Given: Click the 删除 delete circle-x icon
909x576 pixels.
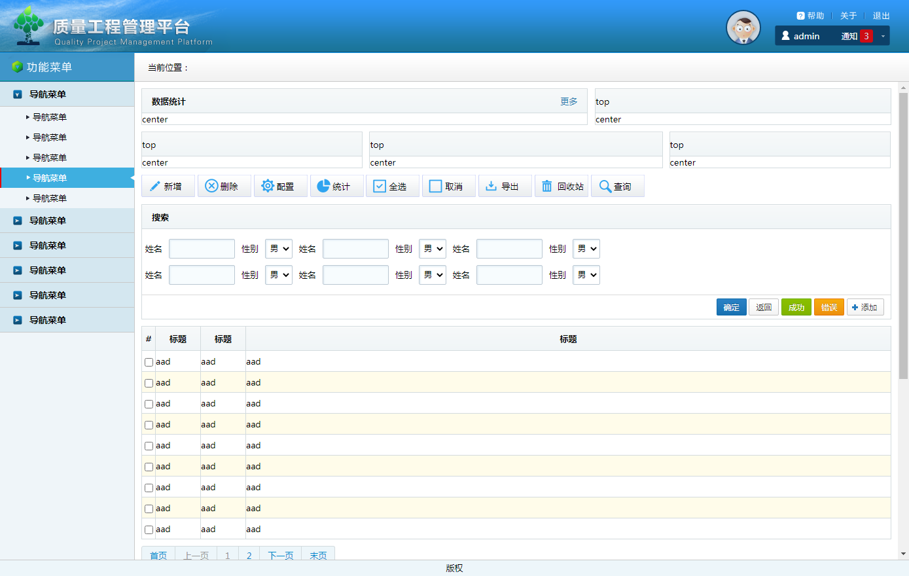Looking at the screenshot, I should click(x=211, y=187).
